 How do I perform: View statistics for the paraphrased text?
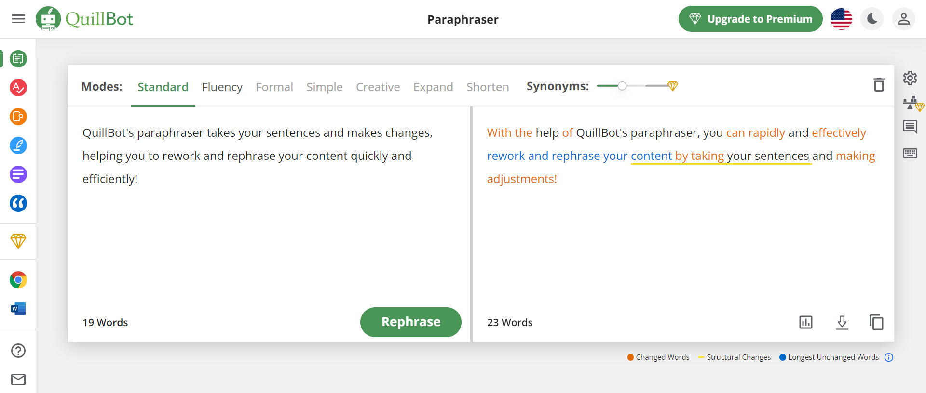click(x=806, y=322)
